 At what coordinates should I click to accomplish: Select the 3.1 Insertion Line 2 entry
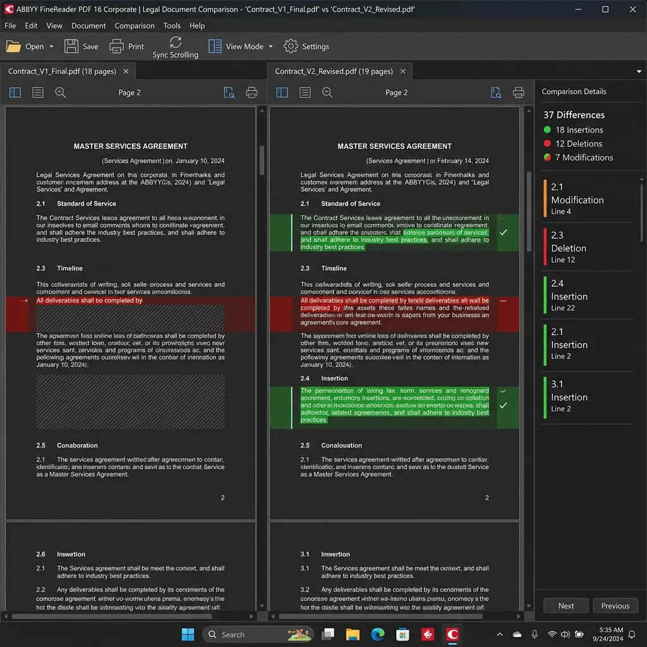pyautogui.click(x=586, y=396)
